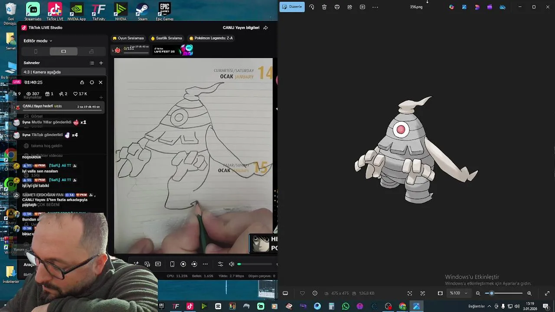The height and width of the screenshot is (312, 555).
Task: Open CapCut from the taskbar
Action: [218, 306]
